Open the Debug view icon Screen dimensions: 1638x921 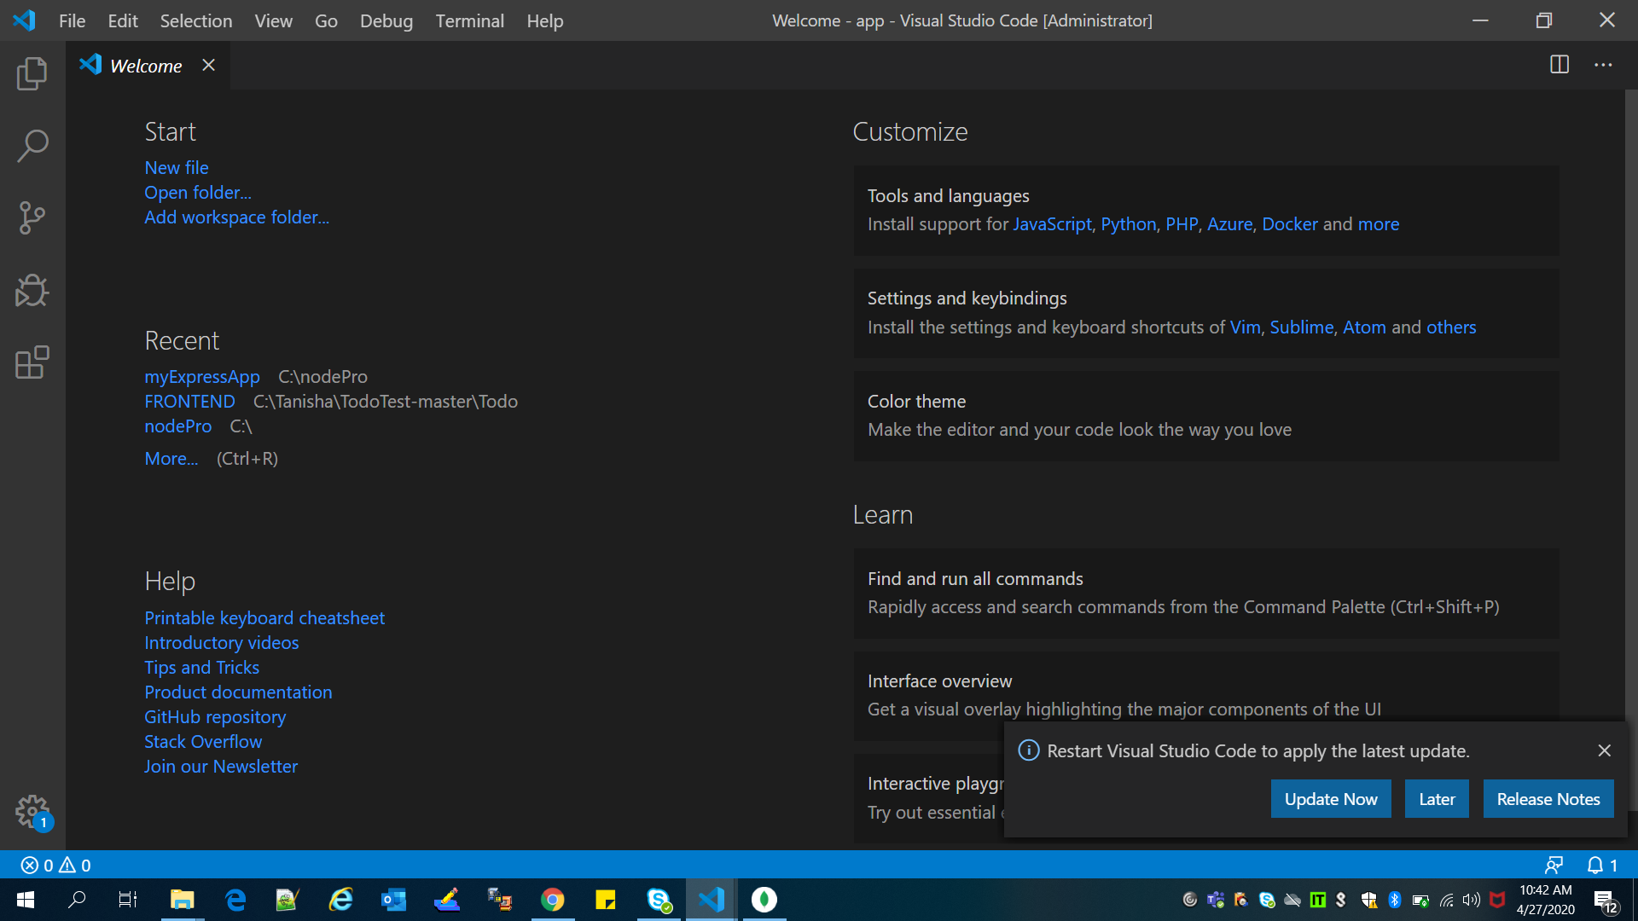click(32, 291)
